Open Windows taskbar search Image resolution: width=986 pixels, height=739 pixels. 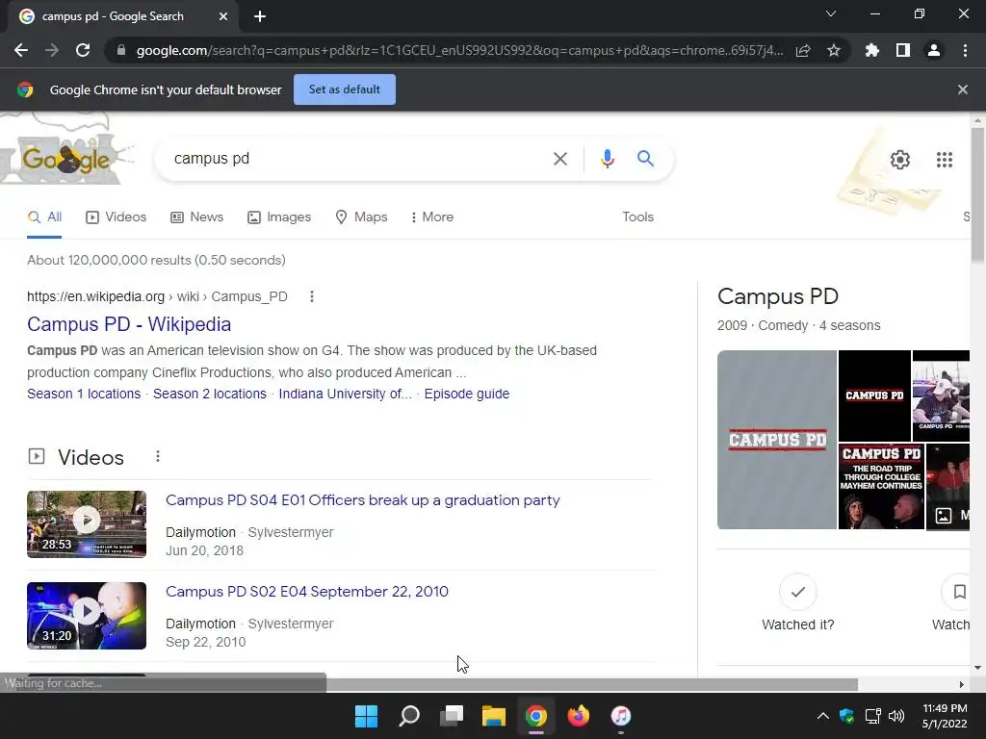click(408, 716)
